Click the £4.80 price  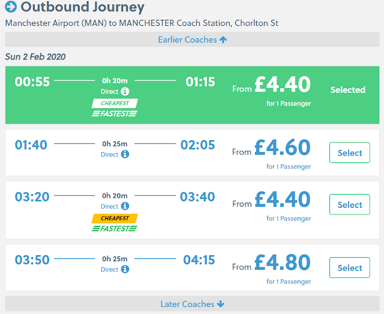point(282,263)
